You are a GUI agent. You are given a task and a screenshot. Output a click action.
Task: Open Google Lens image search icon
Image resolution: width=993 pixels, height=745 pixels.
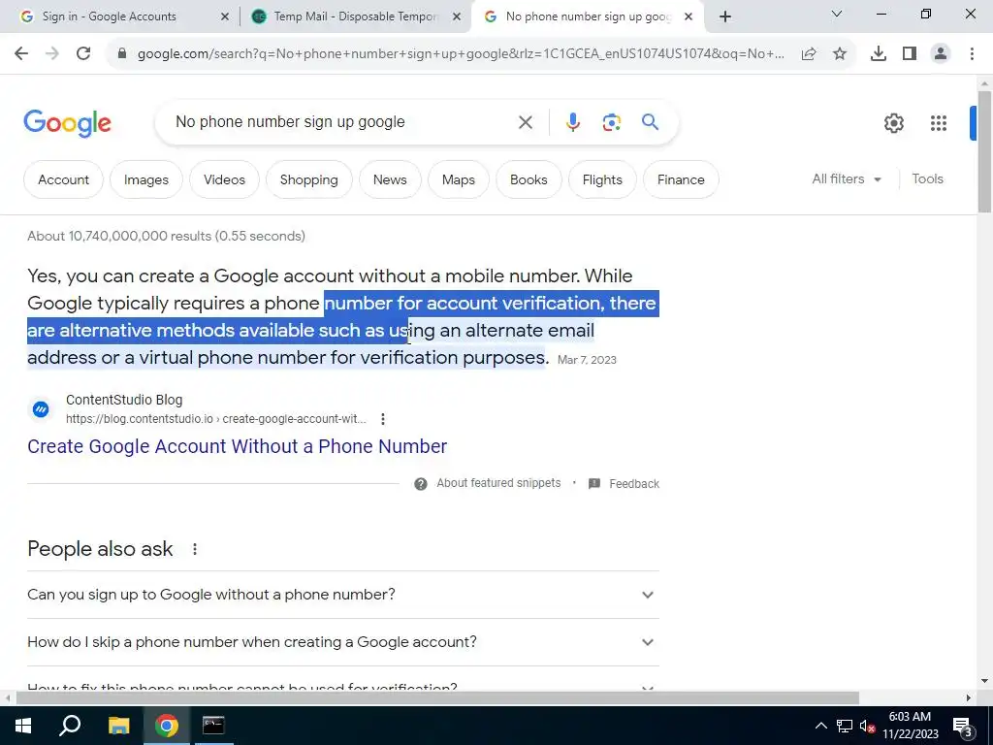click(611, 122)
